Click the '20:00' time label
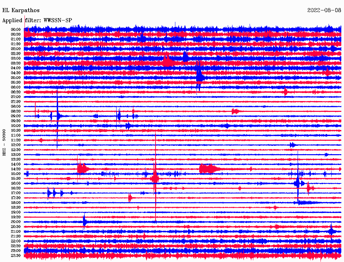344x262 pixels. [16, 222]
